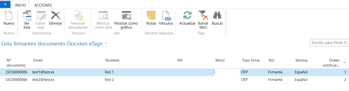Open the Vínculos links icon
This screenshot has width=349, height=91.
tap(166, 16)
